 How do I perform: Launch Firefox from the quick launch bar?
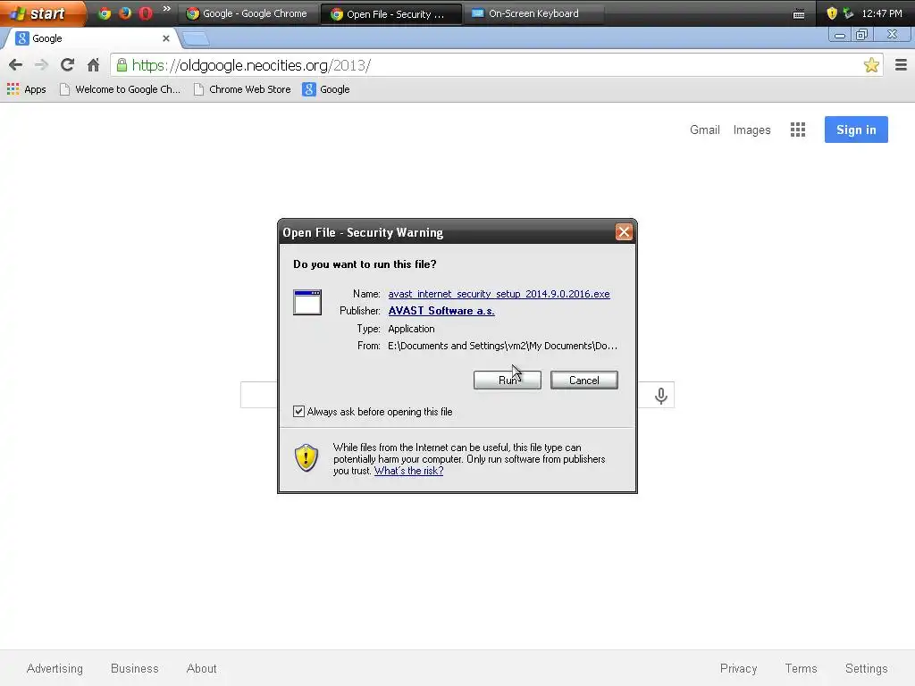pyautogui.click(x=125, y=13)
